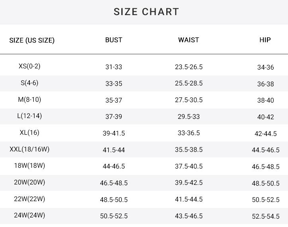Screen dimensions: 288x227
Task: Click the hip value 40-42 for L
Action: (265, 117)
